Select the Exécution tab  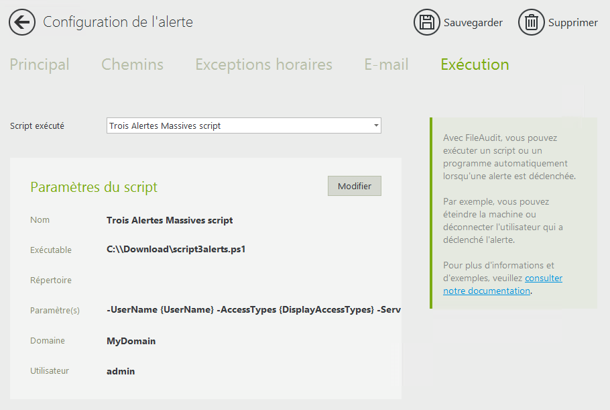475,64
